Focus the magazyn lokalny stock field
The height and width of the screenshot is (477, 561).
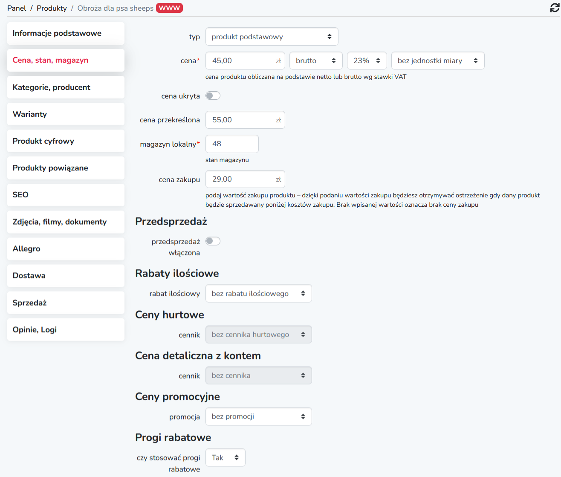(232, 144)
